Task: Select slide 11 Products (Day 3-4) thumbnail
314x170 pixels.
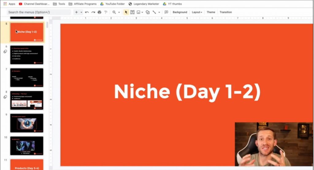Action: [27, 164]
